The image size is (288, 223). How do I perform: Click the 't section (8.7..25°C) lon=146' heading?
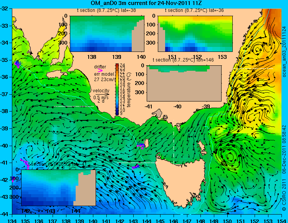tap(183, 60)
